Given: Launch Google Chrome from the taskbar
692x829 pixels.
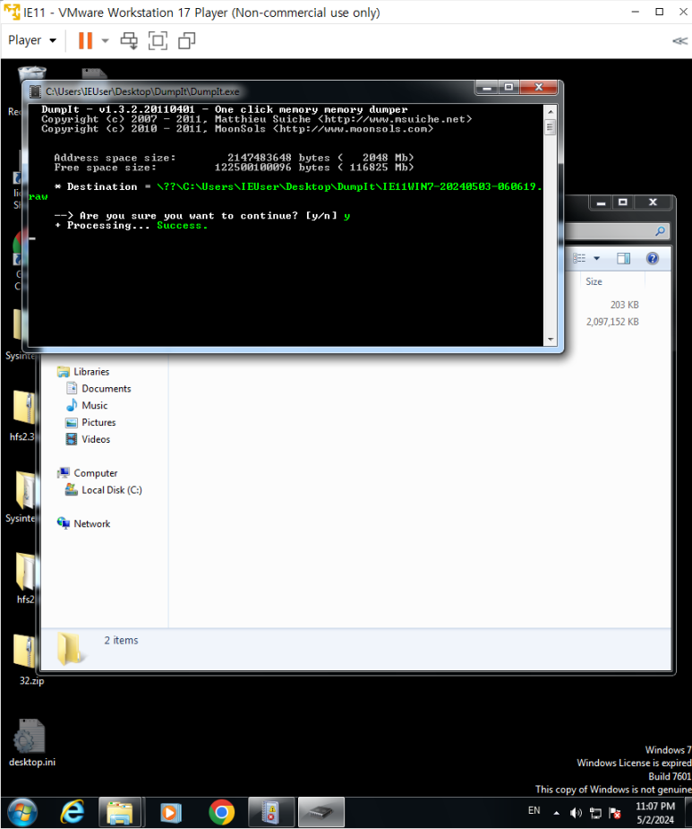Looking at the screenshot, I should coord(221,813).
